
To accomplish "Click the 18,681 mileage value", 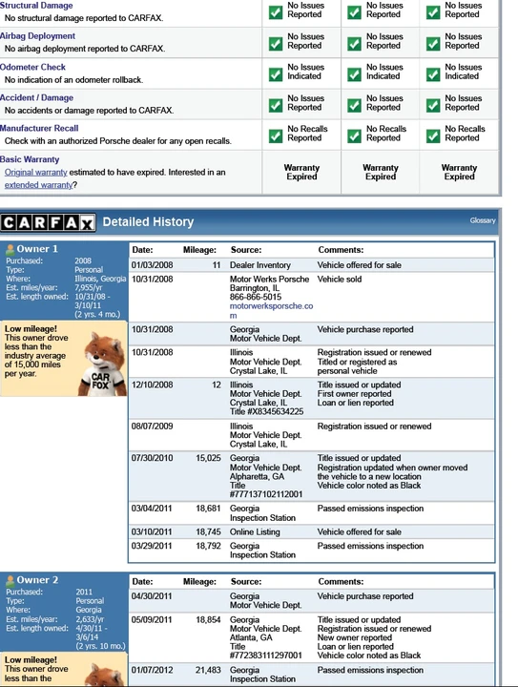I will (x=208, y=509).
